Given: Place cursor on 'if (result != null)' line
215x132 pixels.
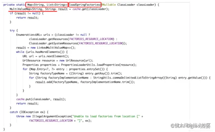Looking at the screenshot, I should 27,13.
